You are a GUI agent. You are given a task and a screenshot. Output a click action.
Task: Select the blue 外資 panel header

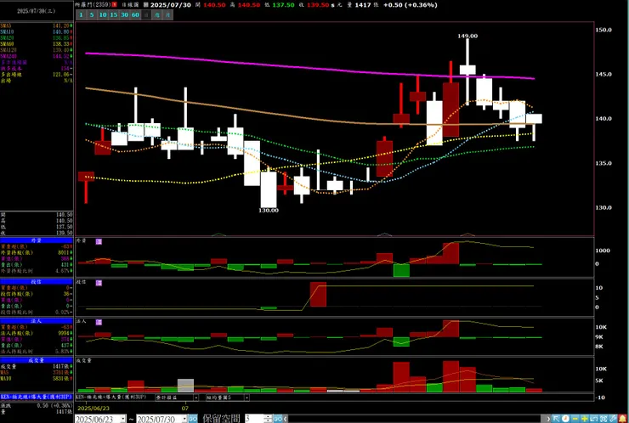[x=37, y=240]
